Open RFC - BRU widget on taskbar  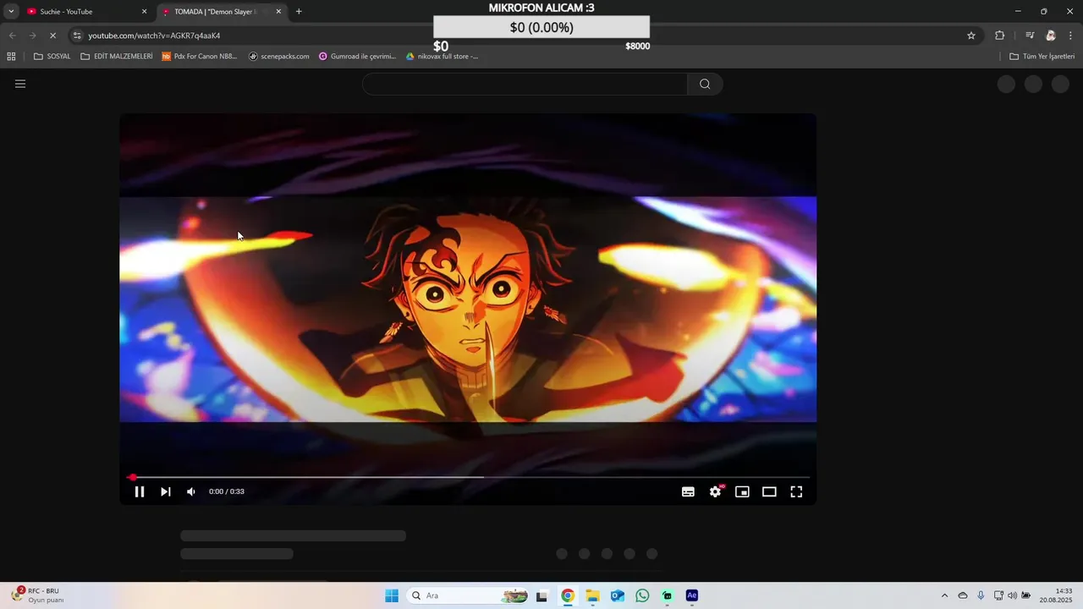[x=37, y=595]
